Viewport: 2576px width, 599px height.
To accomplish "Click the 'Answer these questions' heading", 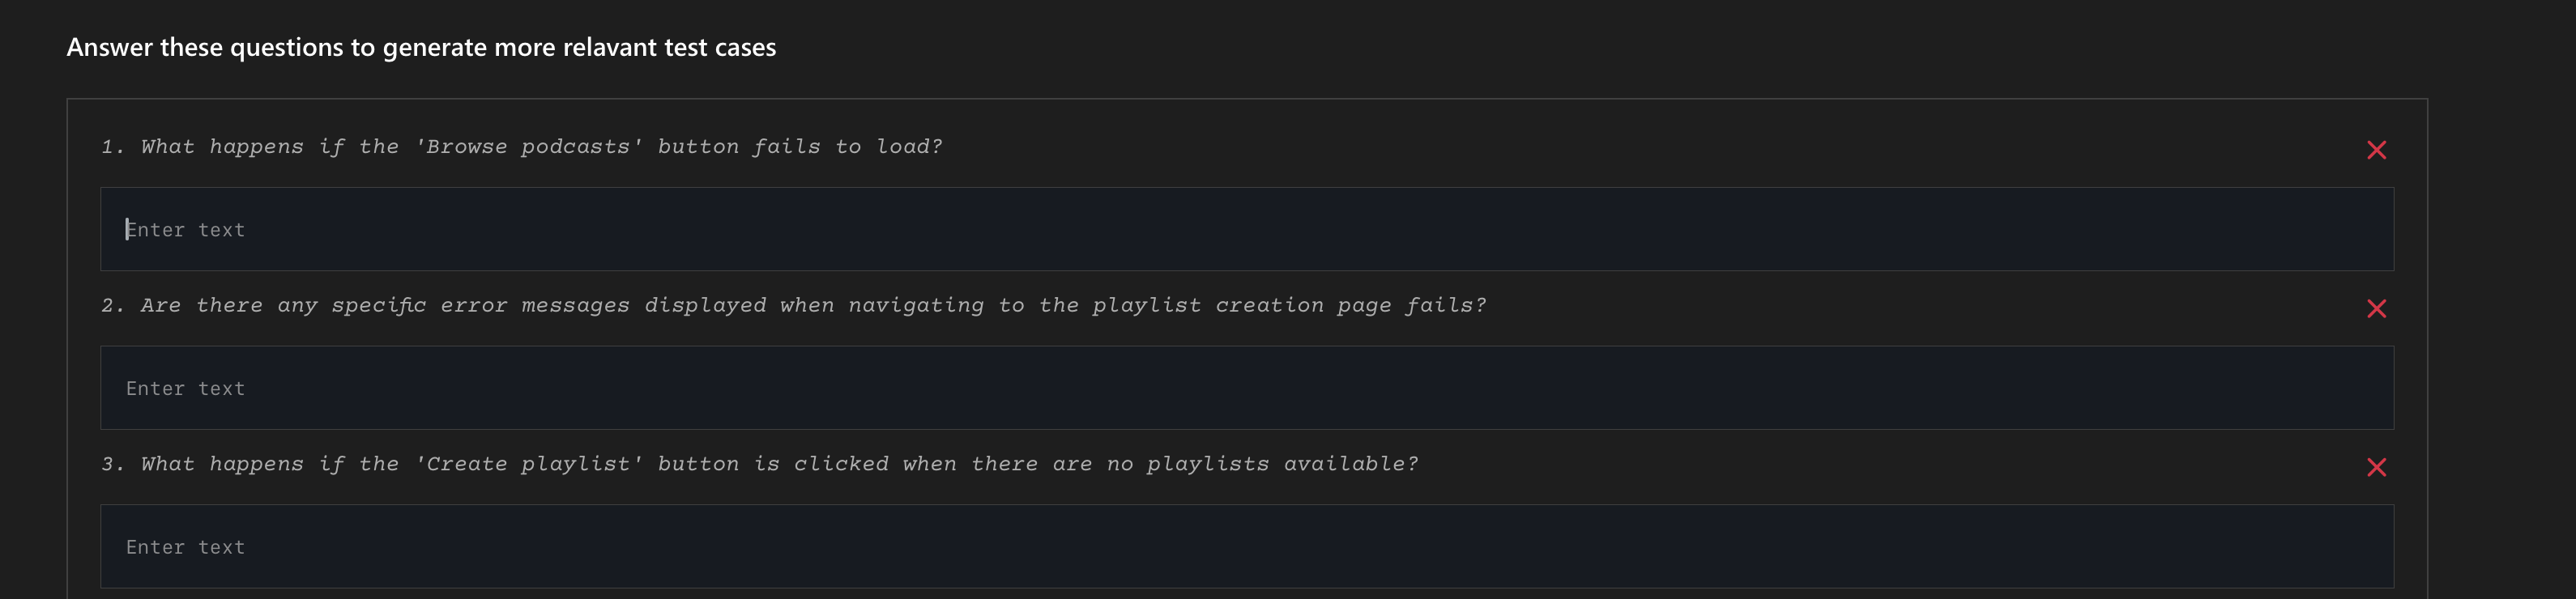I will pos(420,47).
